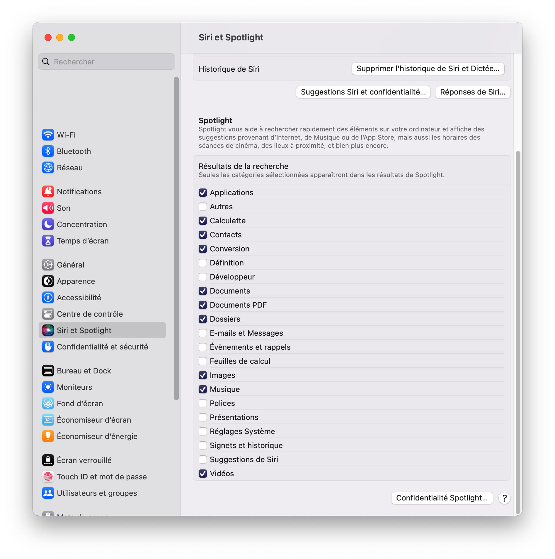The height and width of the screenshot is (559, 555).
Task: Enable the Autres checkbox
Action: click(x=203, y=207)
